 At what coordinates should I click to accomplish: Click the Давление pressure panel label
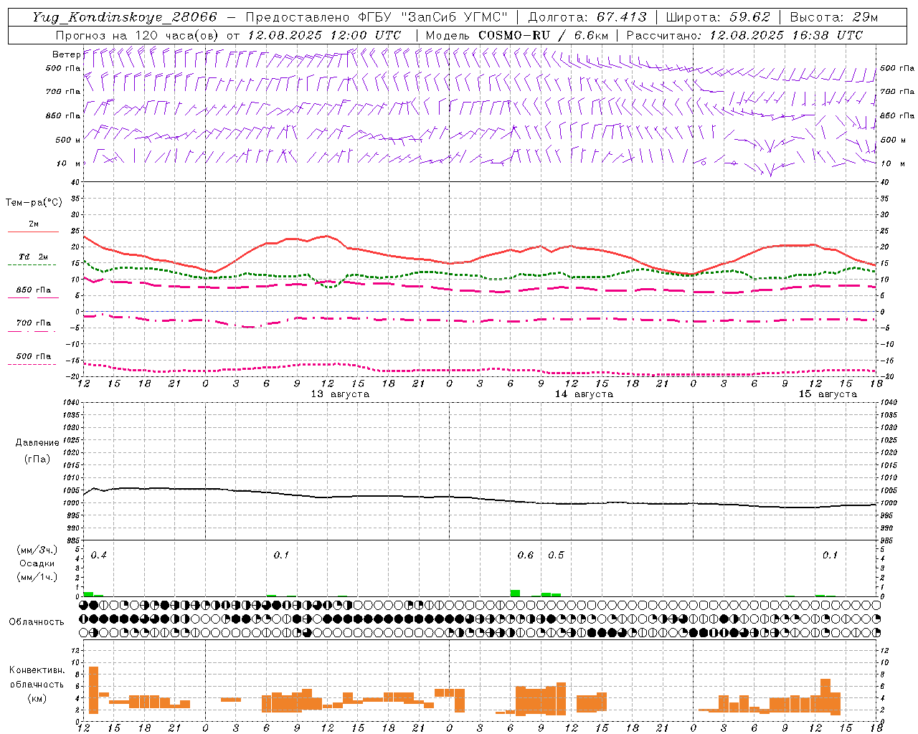coord(37,443)
